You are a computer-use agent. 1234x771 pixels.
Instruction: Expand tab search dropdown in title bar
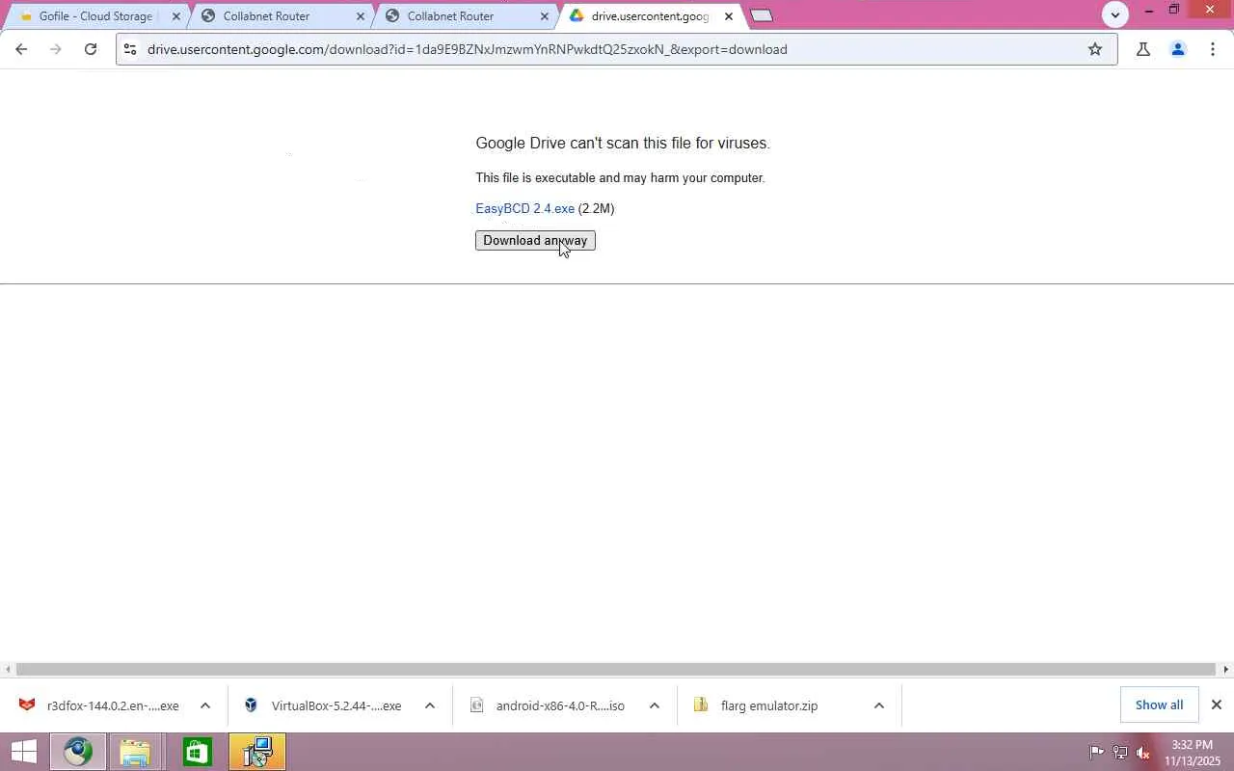coord(1115,14)
